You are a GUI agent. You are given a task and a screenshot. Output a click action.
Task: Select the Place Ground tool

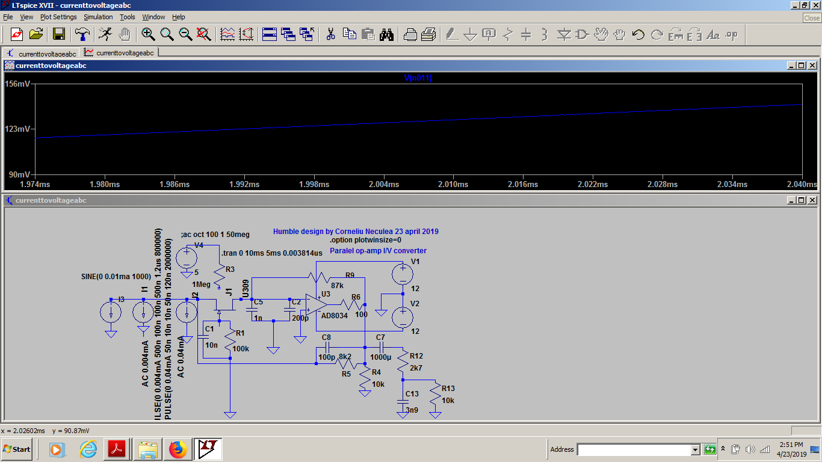pyautogui.click(x=470, y=34)
